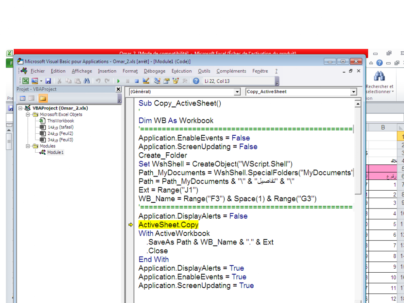Screen dimensions: 404x303
Task: Close the Projet - VBAProject pane
Action: [118, 89]
